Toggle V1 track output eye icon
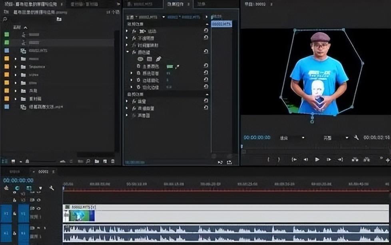The width and height of the screenshot is (391, 245). tap(38, 208)
